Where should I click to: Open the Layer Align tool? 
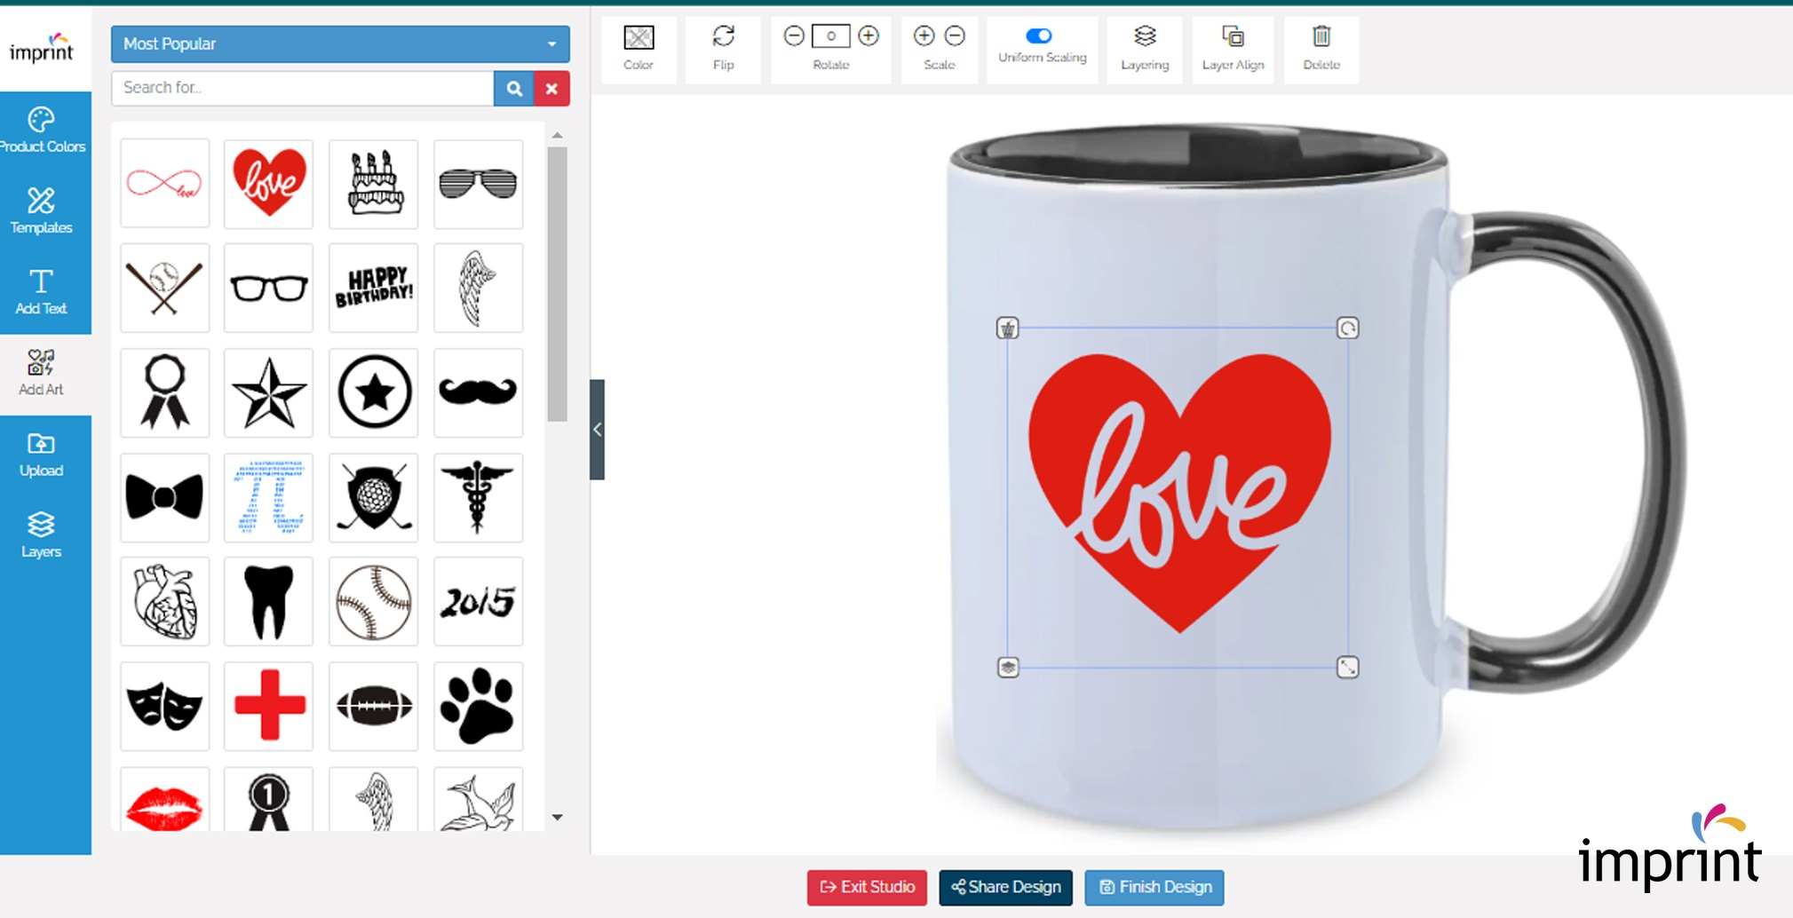coord(1233,46)
